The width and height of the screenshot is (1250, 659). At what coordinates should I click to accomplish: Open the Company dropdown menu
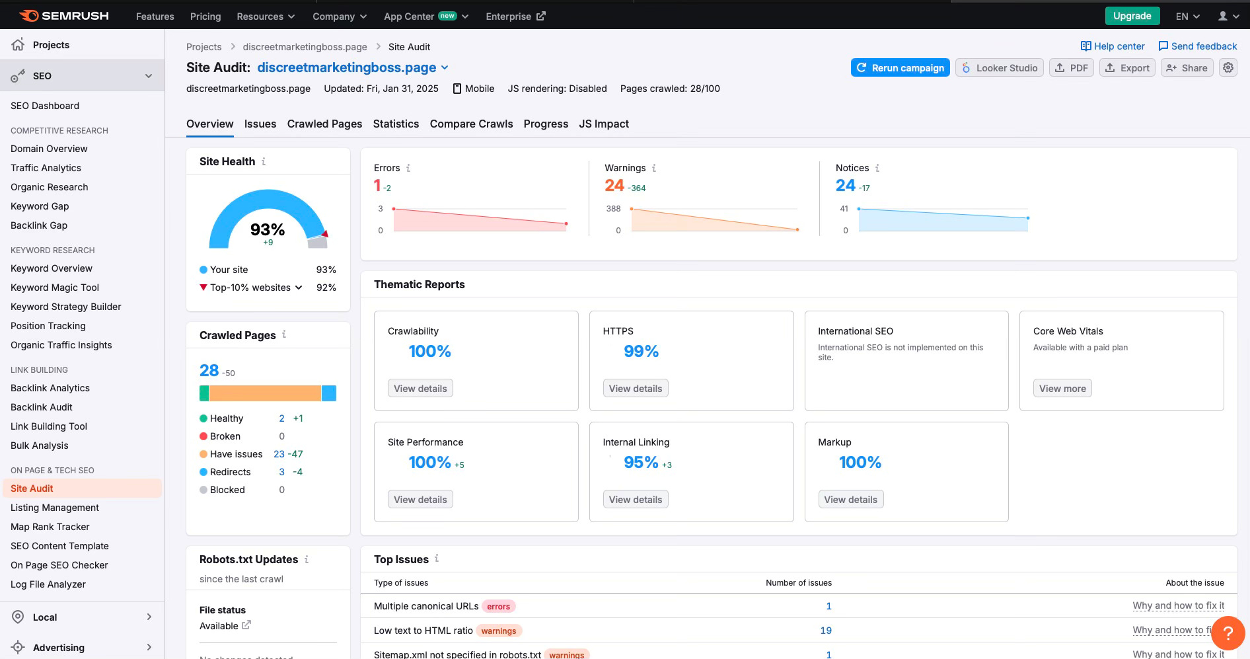click(x=340, y=16)
